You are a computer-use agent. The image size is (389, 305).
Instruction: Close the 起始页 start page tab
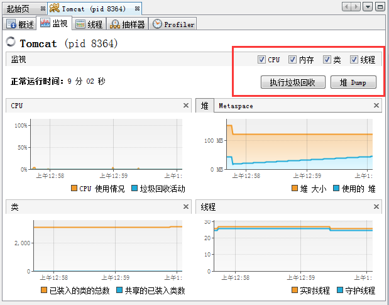coord(43,8)
